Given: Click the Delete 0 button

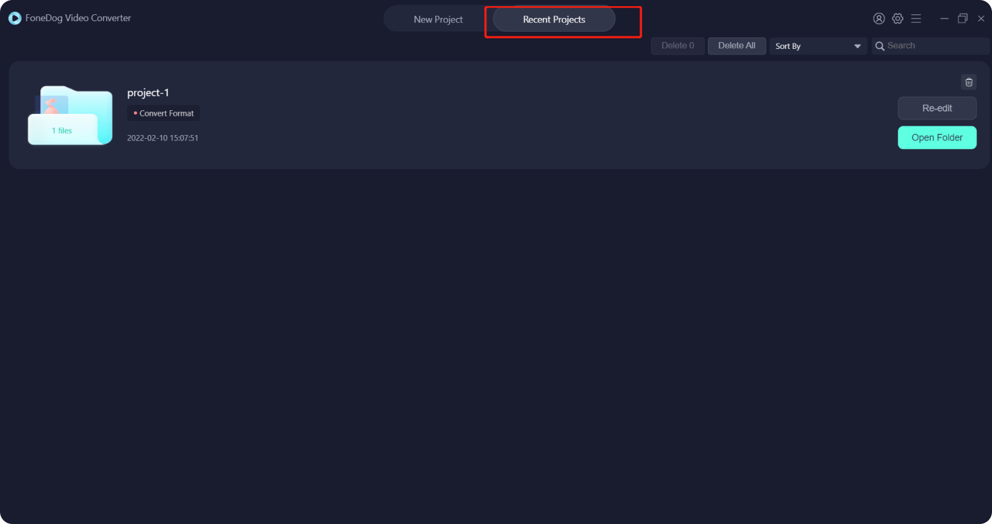Looking at the screenshot, I should coord(677,46).
